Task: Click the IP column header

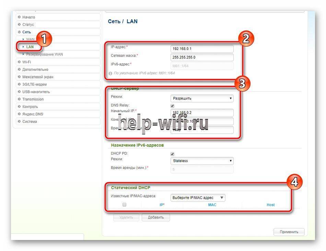Action: pos(162,205)
